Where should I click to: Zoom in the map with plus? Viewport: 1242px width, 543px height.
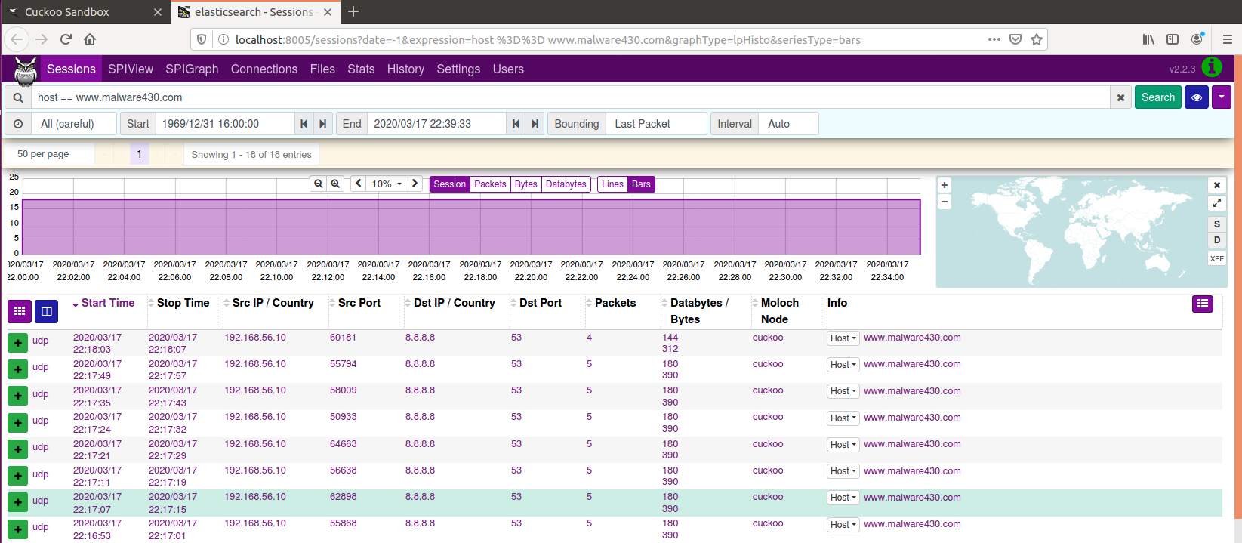point(945,185)
